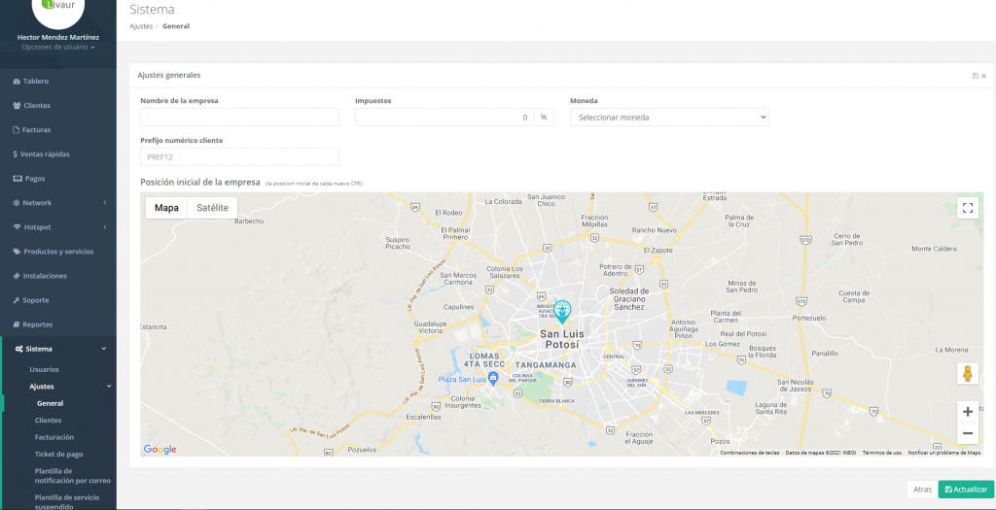
Task: Expand the Network submenu arrow
Action: click(x=104, y=203)
